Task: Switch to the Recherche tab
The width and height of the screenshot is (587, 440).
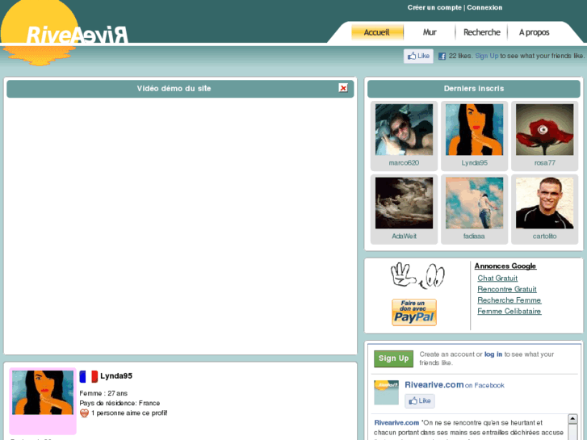Action: tap(481, 32)
